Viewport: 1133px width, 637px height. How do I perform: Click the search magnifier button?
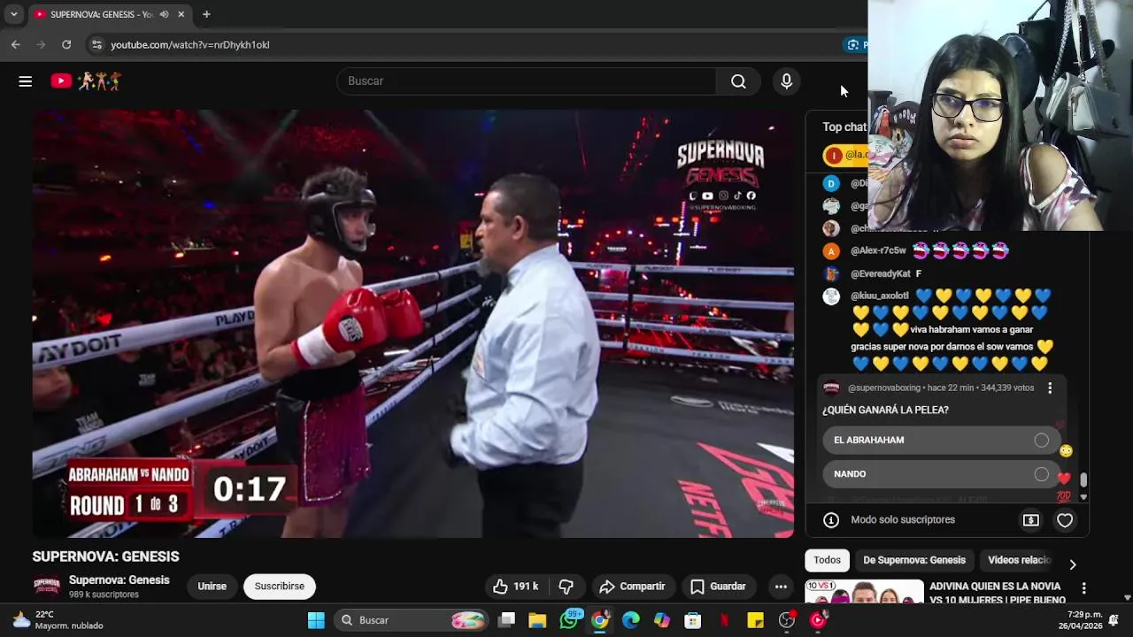point(738,81)
